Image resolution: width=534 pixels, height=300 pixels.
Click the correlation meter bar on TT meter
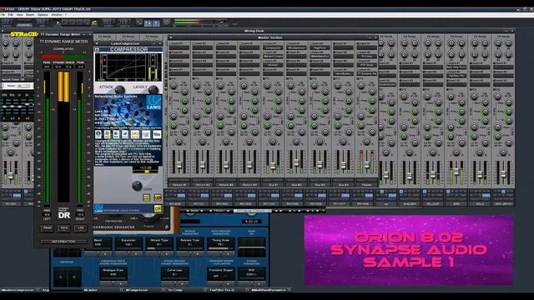coord(63,57)
